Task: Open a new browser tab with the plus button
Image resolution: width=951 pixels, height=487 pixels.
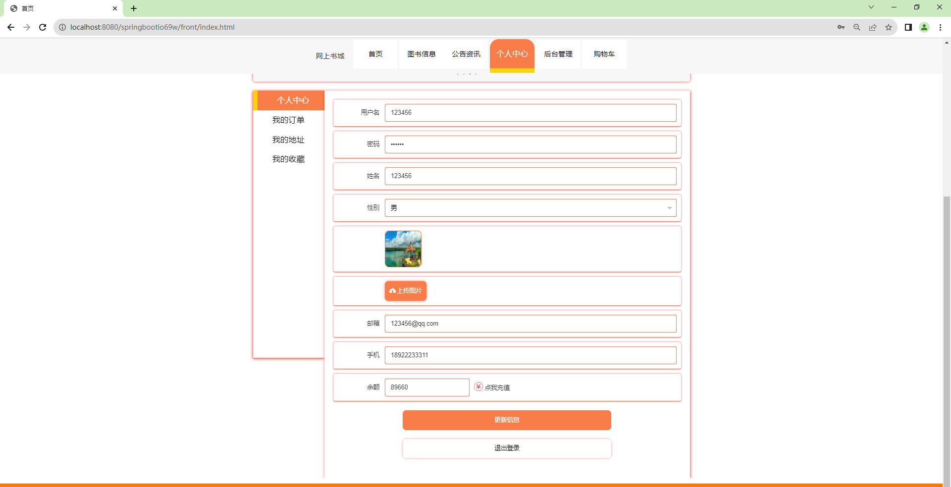Action: [134, 8]
